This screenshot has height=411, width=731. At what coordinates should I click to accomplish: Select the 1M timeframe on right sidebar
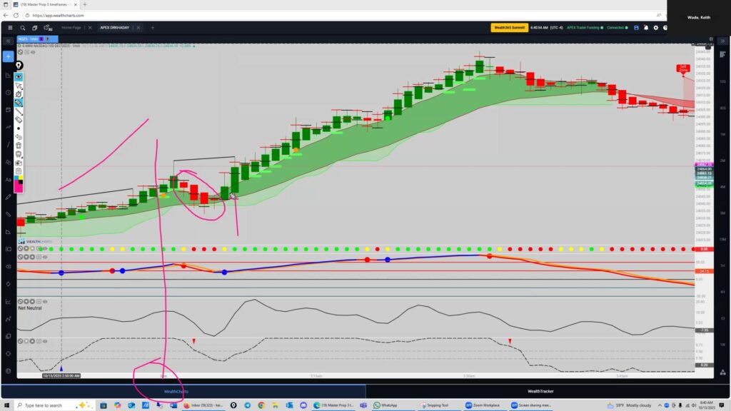pyautogui.click(x=723, y=133)
